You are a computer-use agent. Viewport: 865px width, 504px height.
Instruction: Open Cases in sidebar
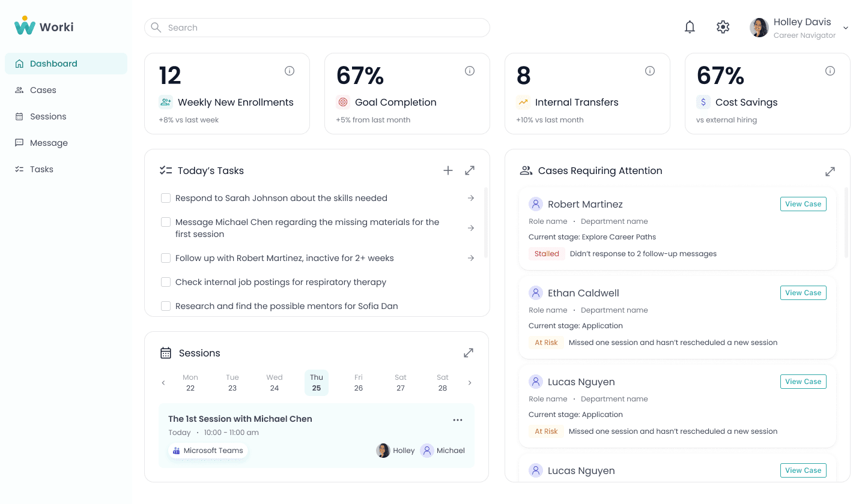click(x=66, y=90)
